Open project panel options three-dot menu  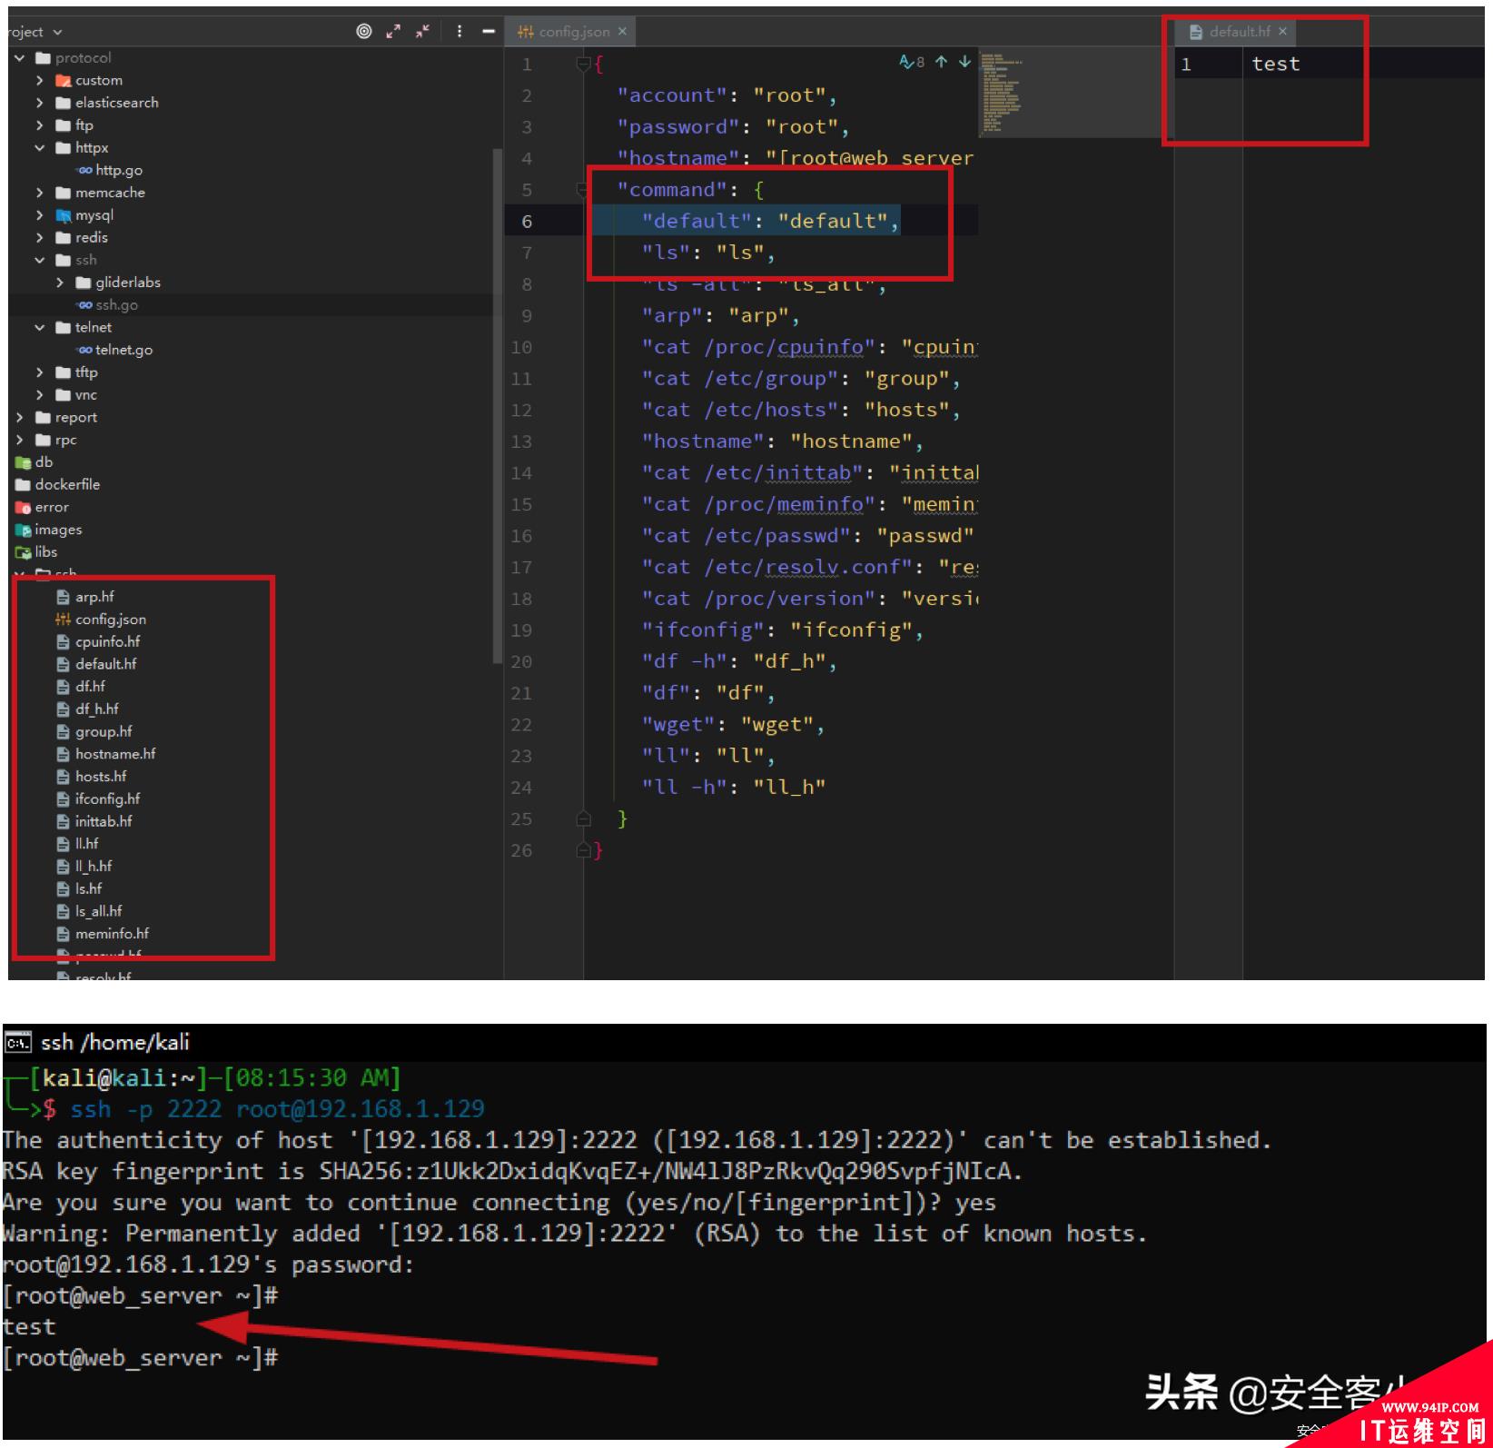click(x=460, y=31)
